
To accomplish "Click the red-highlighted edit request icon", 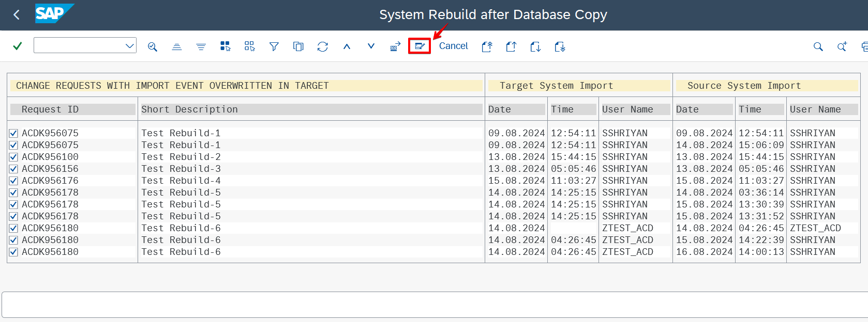I will coord(420,46).
